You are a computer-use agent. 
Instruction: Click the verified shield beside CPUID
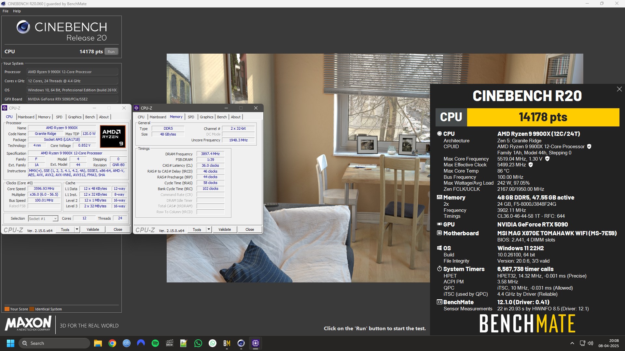[589, 147]
